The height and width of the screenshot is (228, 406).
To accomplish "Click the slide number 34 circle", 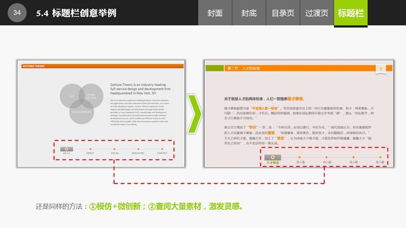I will (17, 13).
